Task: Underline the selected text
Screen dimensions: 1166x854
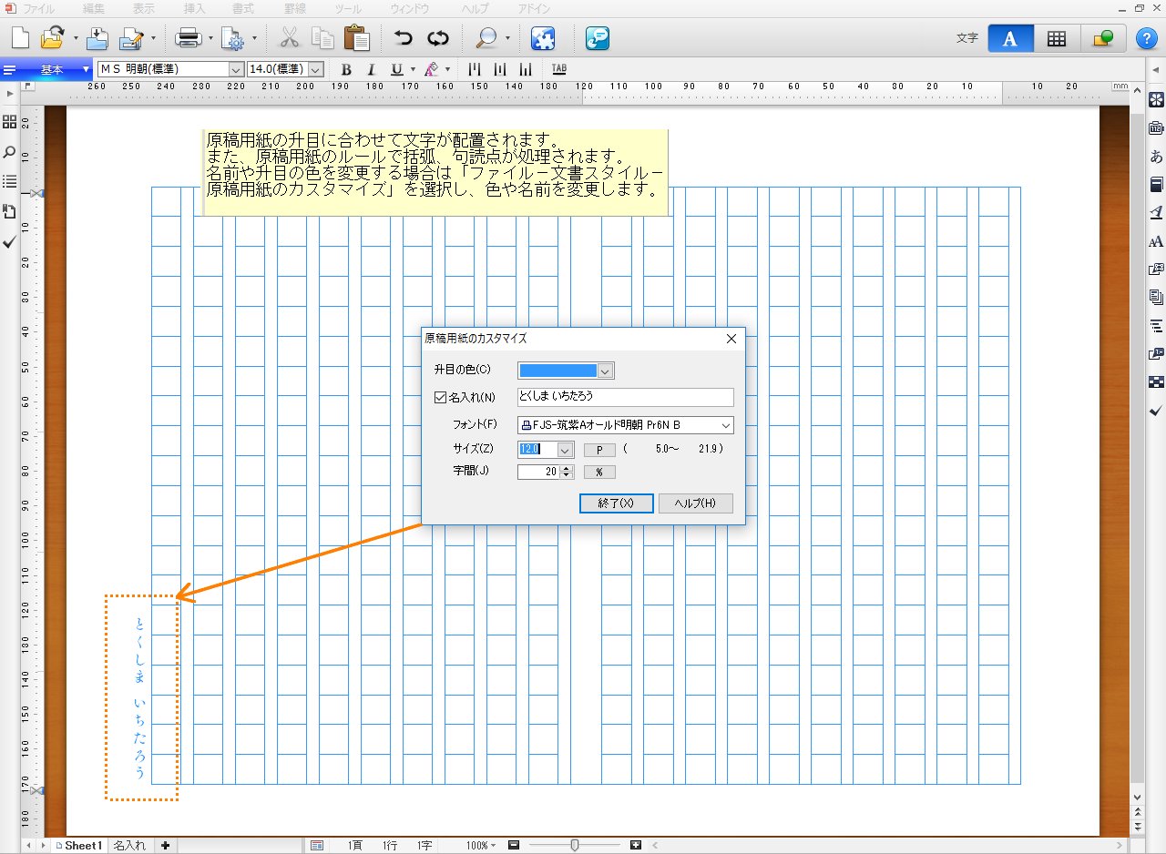Action: click(x=396, y=69)
